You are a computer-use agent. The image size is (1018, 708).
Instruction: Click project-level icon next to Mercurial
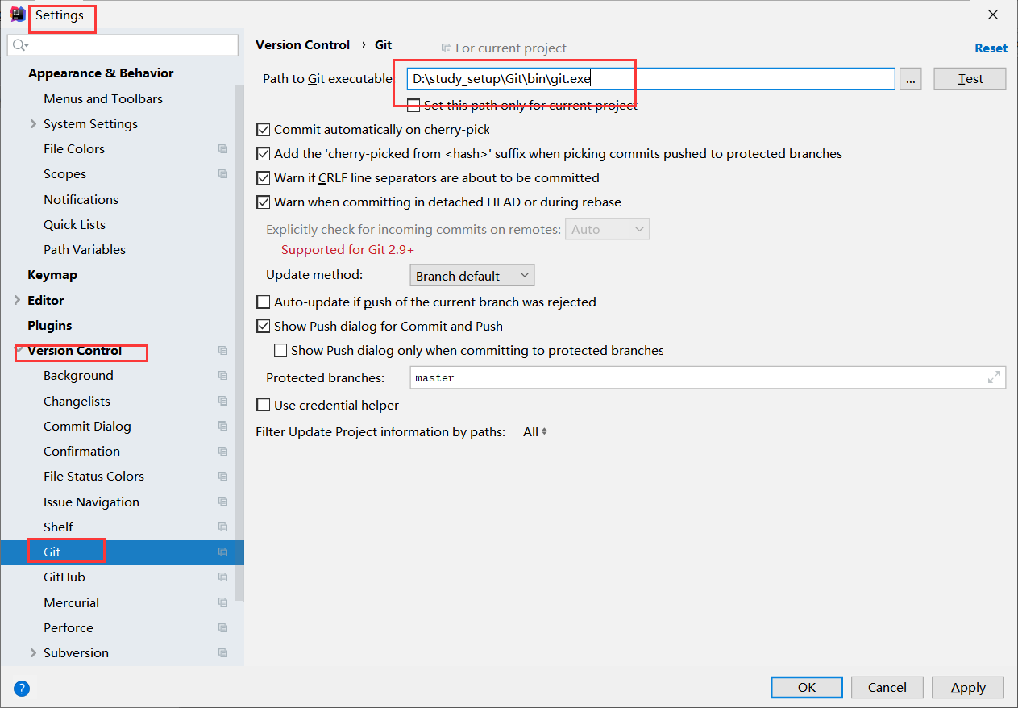pos(223,603)
